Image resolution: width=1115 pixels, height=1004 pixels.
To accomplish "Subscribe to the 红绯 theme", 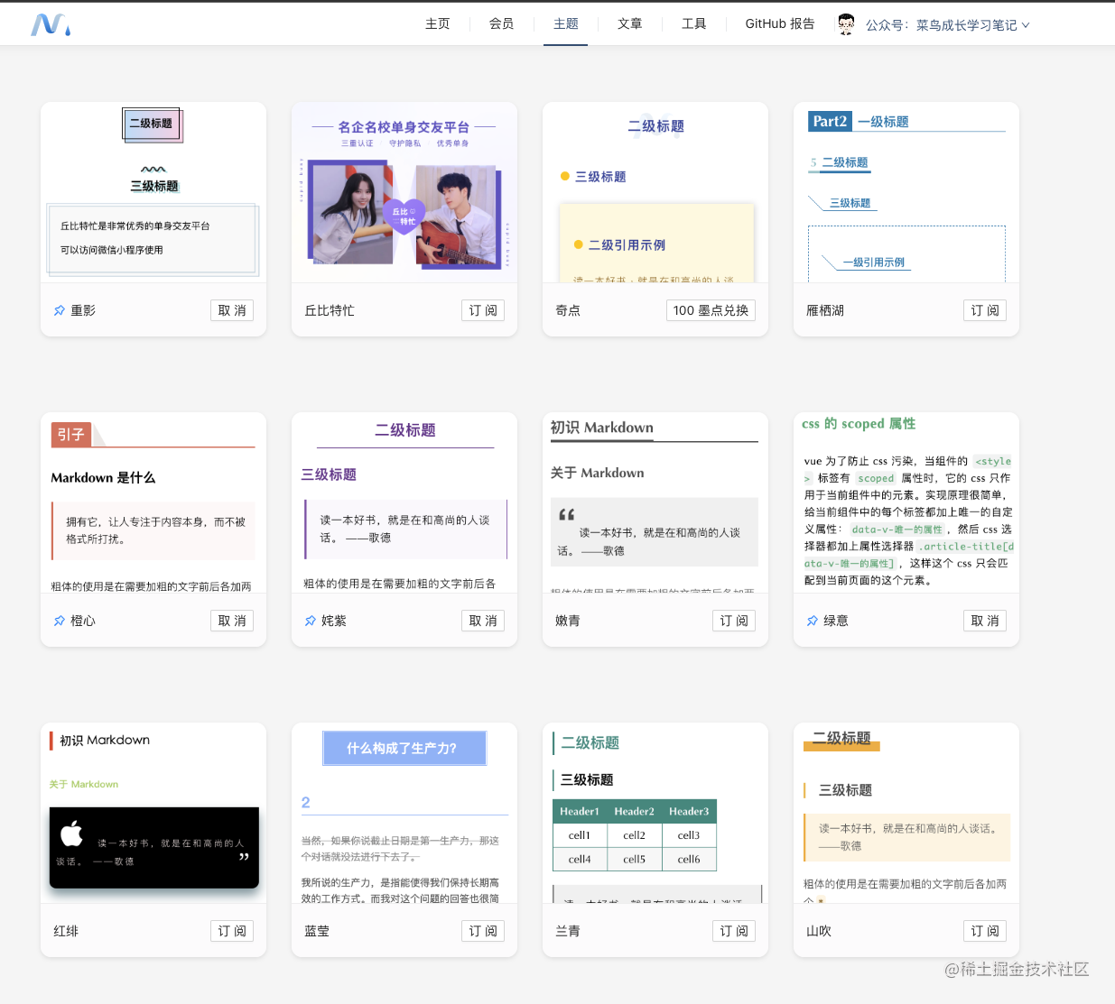I will click(x=232, y=931).
